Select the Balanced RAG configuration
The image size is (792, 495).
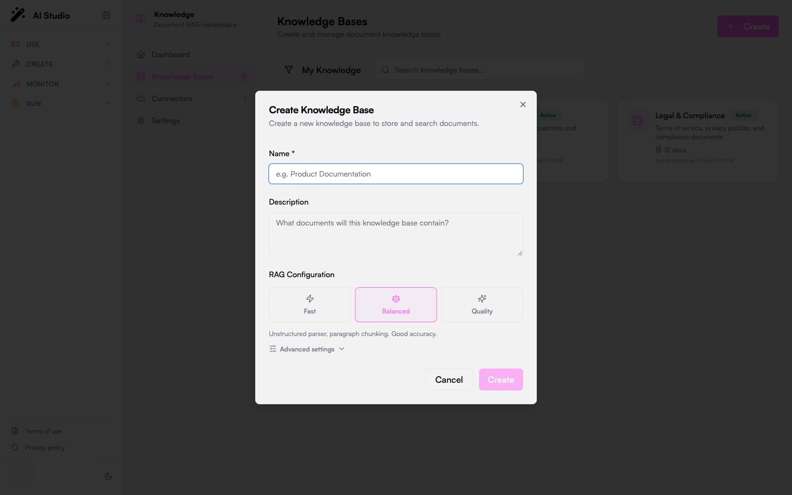396,305
